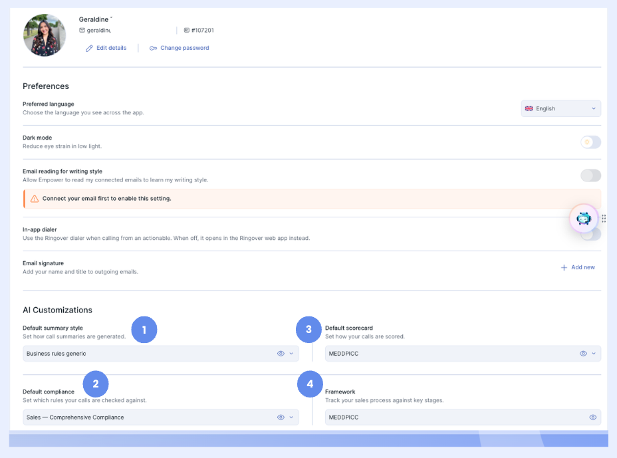Click the 'Set how your calls are scored.' text
The image size is (617, 458).
pos(365,336)
